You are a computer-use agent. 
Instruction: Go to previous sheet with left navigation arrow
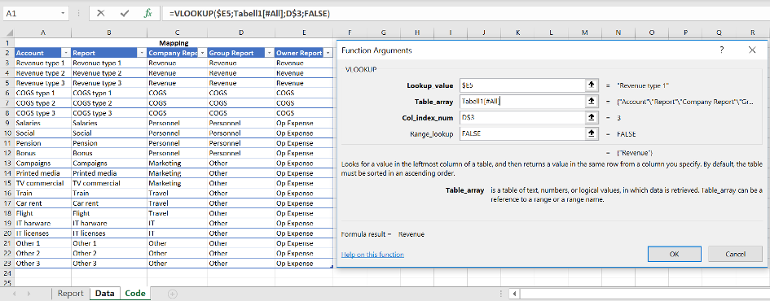click(x=14, y=294)
